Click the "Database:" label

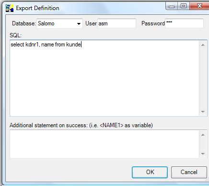[24, 23]
